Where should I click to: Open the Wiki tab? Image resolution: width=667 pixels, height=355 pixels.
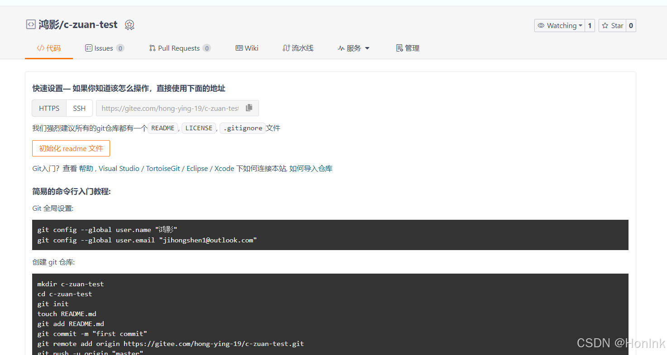pyautogui.click(x=247, y=48)
